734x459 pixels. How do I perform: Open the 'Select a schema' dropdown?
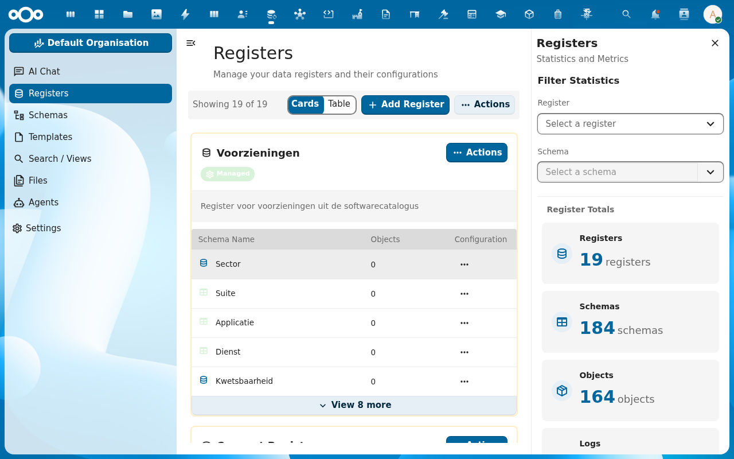[630, 172]
